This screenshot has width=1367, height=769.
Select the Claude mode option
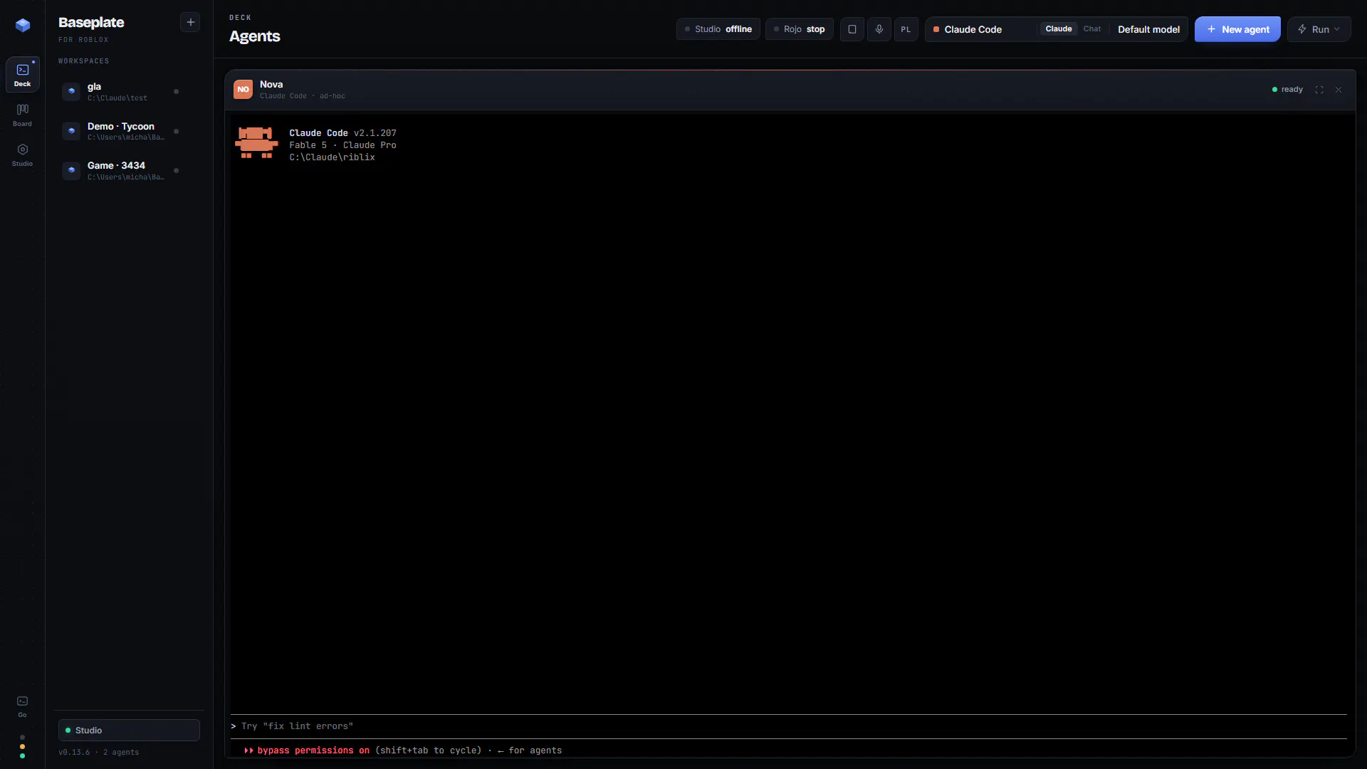(1059, 29)
